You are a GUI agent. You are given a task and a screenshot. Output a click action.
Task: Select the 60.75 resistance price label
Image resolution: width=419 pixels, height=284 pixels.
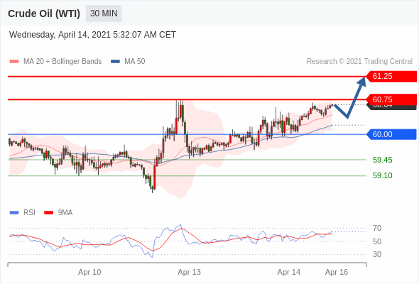click(x=391, y=99)
